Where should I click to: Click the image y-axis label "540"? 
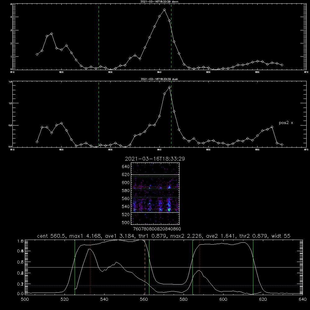pos(126,206)
